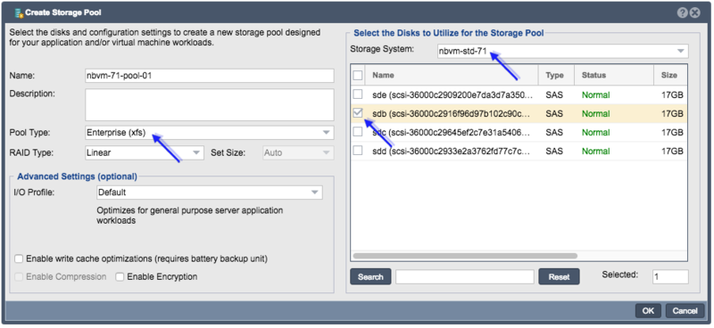The height and width of the screenshot is (328, 714).
Task: Check the sdc disk checkbox
Action: point(358,132)
